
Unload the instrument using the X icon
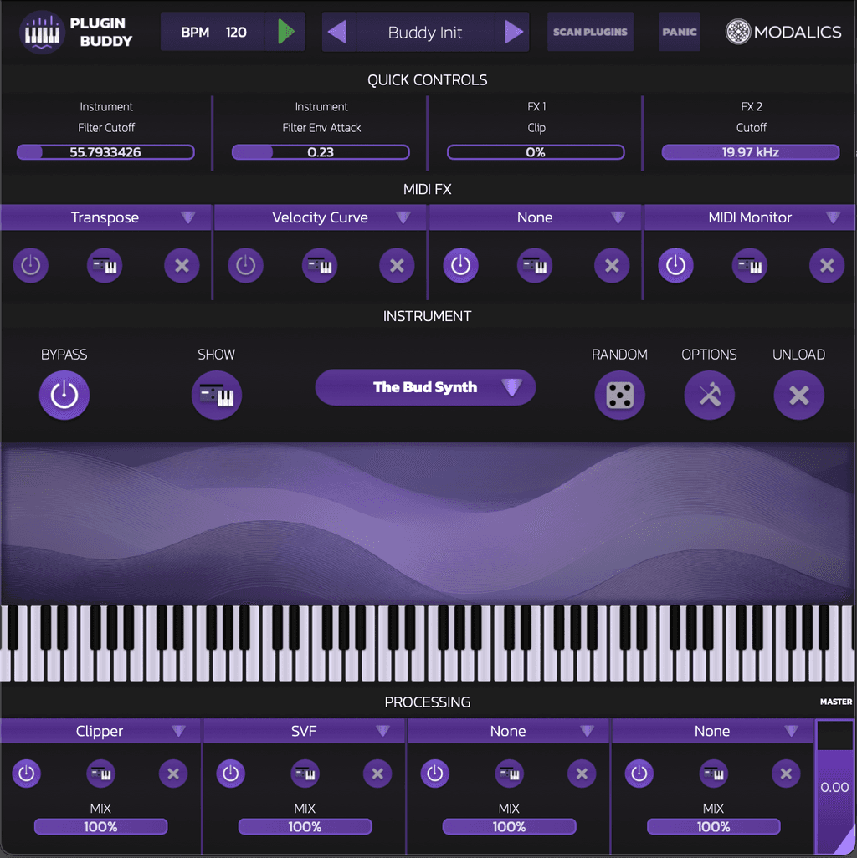coord(798,395)
